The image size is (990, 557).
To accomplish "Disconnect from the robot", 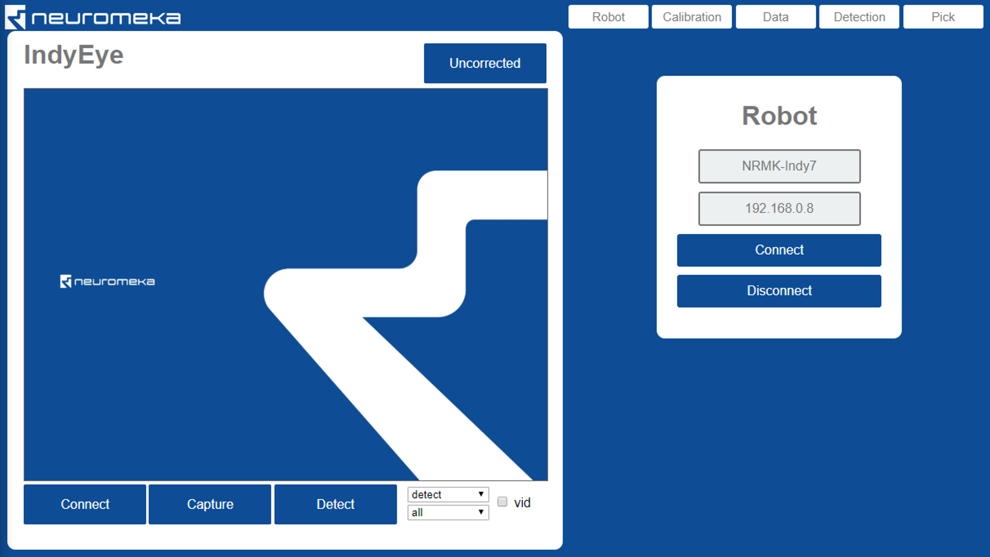I will 779,291.
